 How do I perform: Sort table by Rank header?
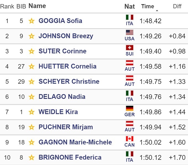[x=7, y=6]
